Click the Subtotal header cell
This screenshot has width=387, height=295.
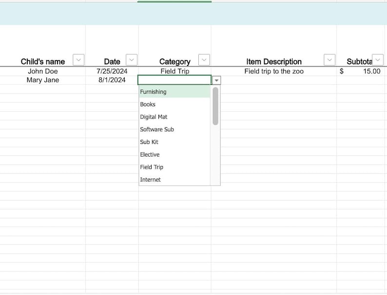359,61
